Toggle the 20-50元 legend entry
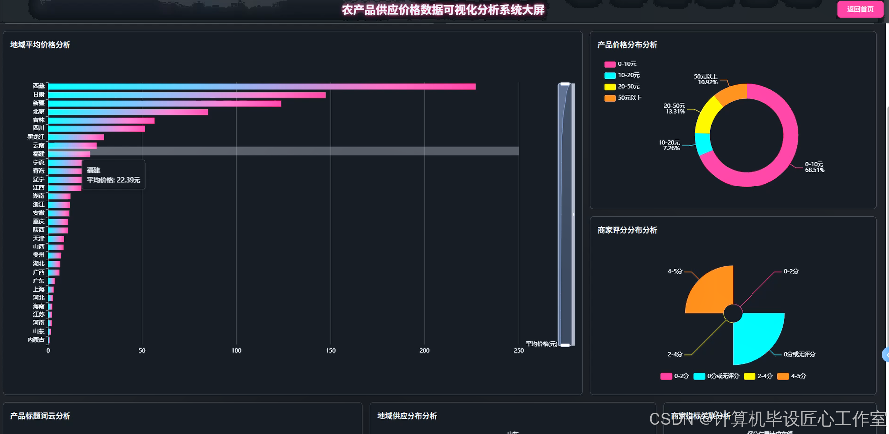 point(622,87)
